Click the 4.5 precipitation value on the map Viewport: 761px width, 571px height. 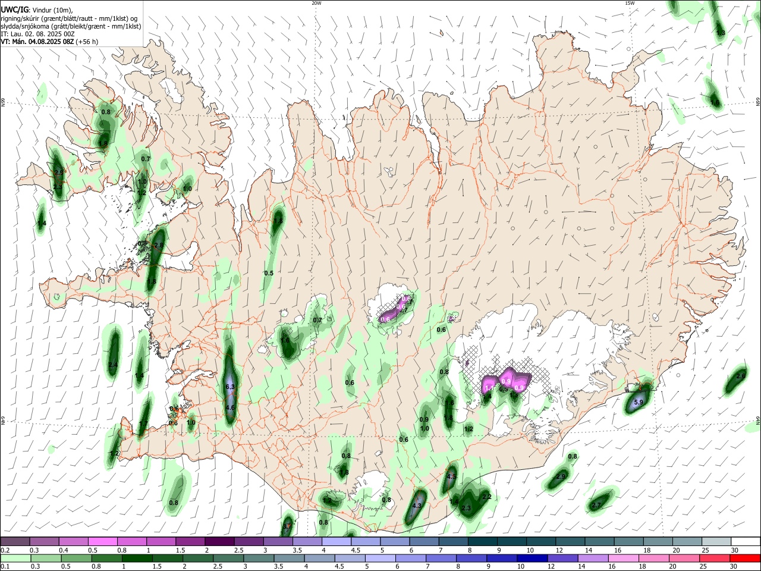(x=451, y=477)
